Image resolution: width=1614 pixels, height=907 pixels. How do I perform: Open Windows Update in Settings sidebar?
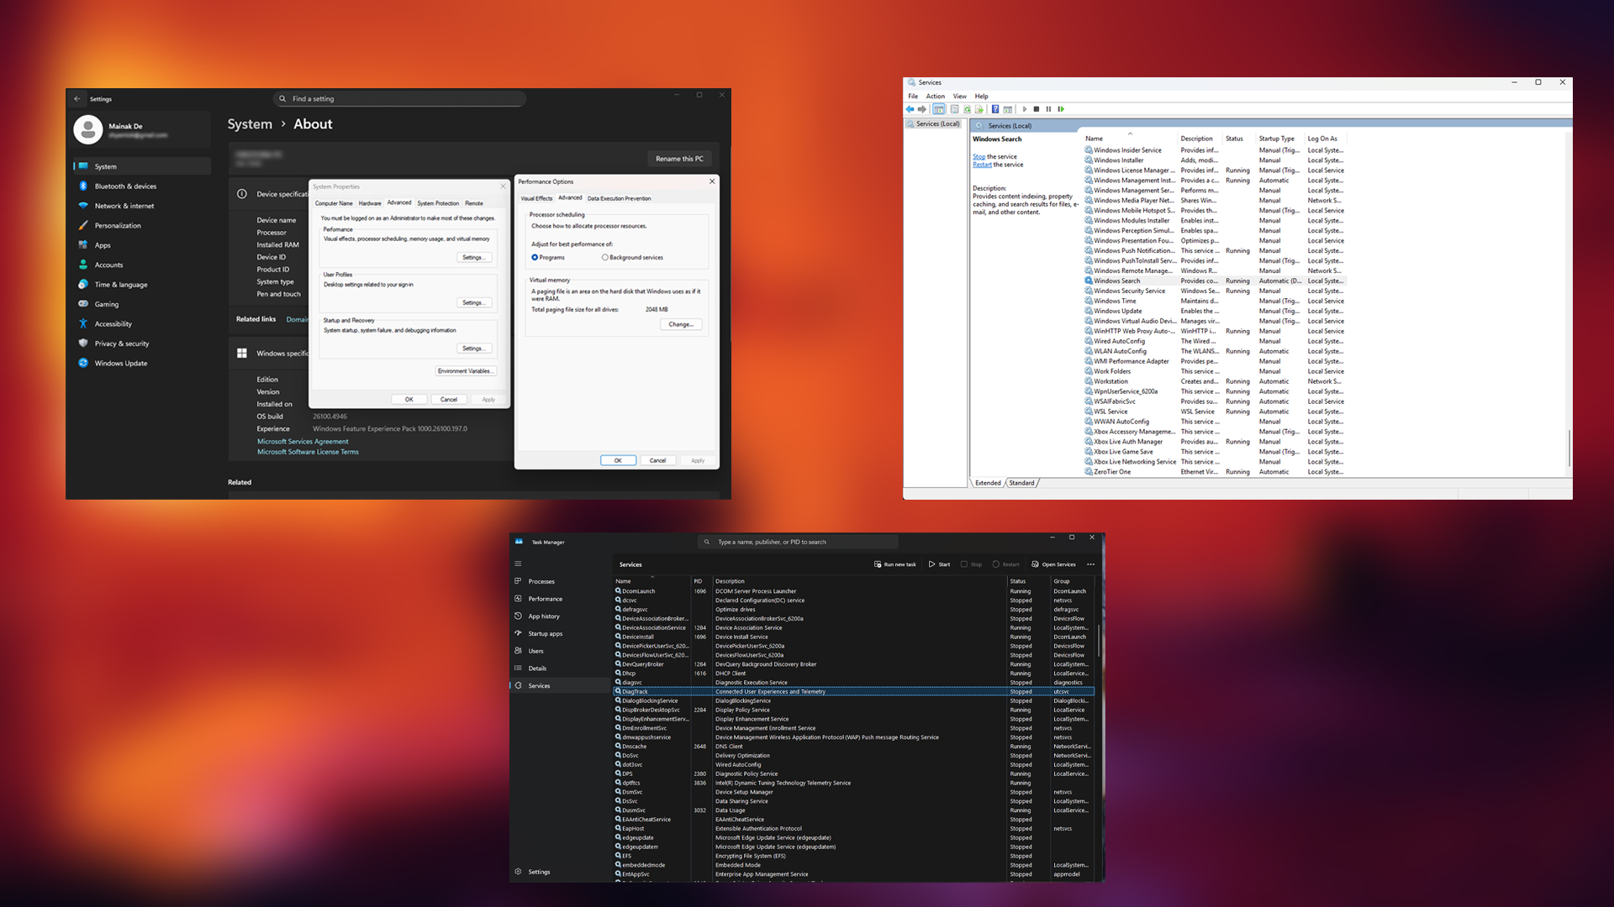[141, 364]
